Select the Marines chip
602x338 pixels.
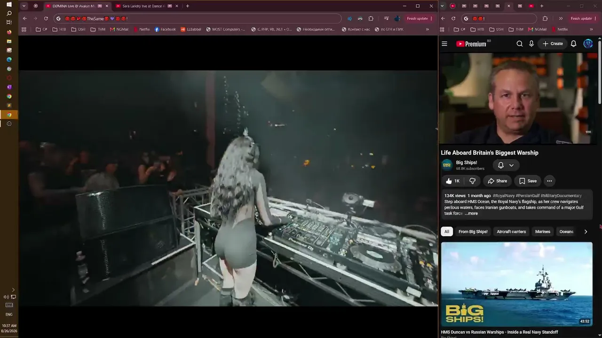(x=543, y=231)
